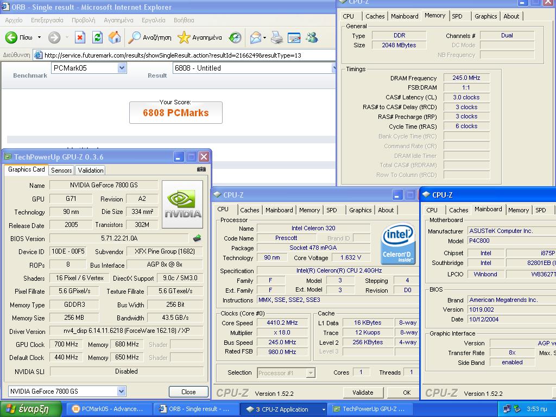Open the NVIDIA GeForce 7800 GS card selector dropdown

pyautogui.click(x=121, y=391)
